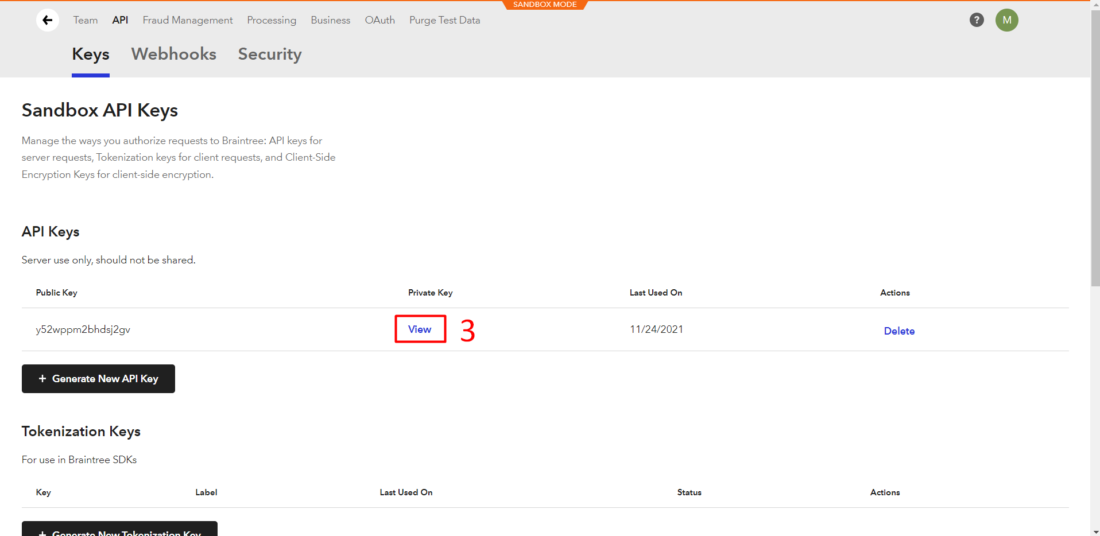Click the back arrow icon
This screenshot has height=536, width=1100.
(x=48, y=20)
